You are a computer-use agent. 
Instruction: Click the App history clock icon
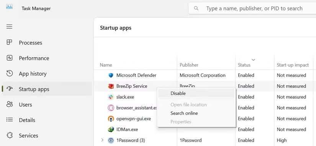9,74
